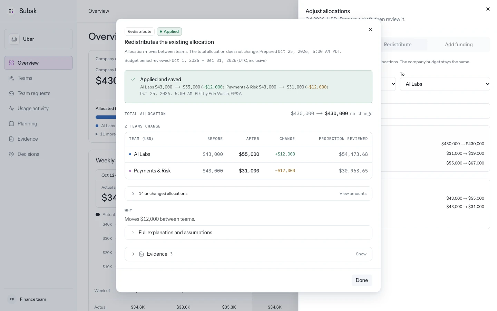The height and width of the screenshot is (311, 497).
Task: Click the Planning calendar icon
Action: pos(11,124)
